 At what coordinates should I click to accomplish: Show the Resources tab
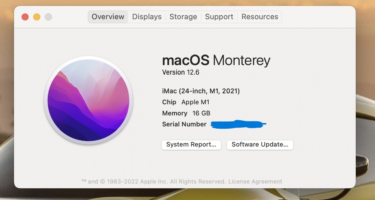point(260,17)
